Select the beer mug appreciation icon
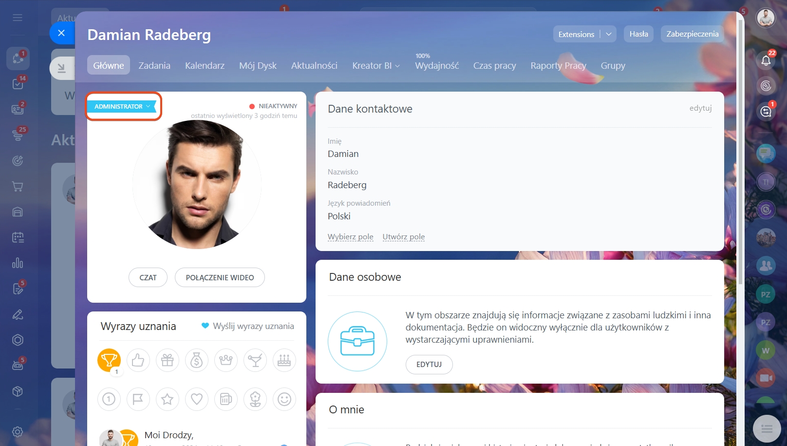Screen dimensions: 787x446 [226, 399]
